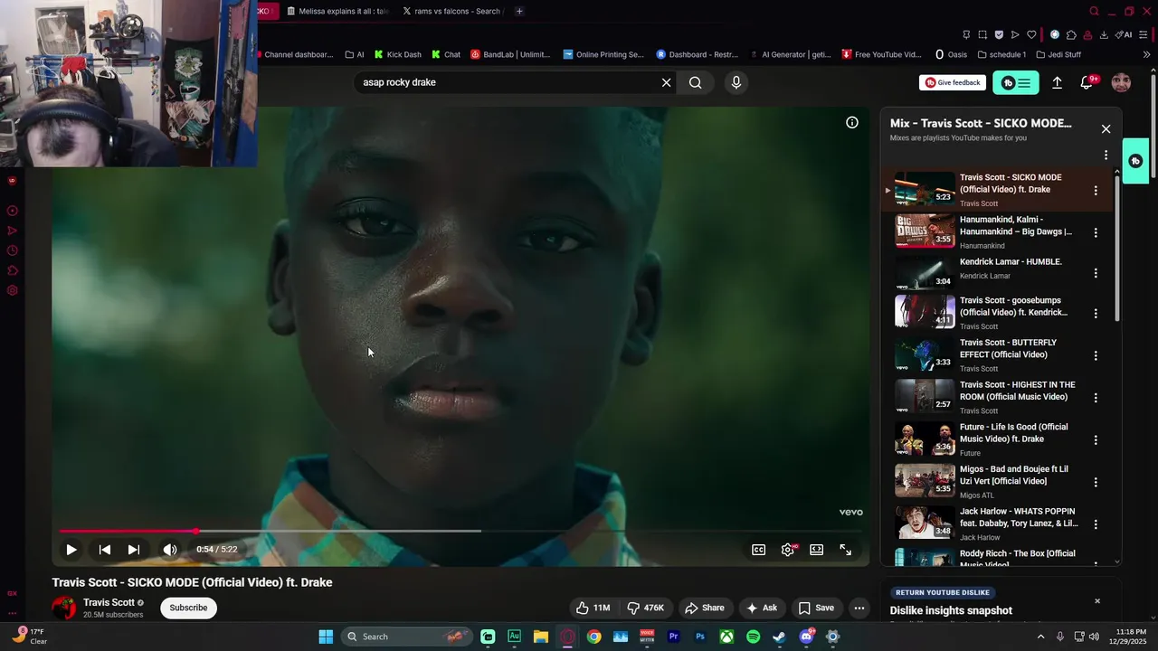Seek on the red video progress bar

tap(460, 531)
